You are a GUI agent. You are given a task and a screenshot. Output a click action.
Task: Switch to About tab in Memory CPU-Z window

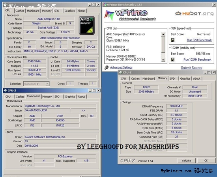tap(196, 78)
